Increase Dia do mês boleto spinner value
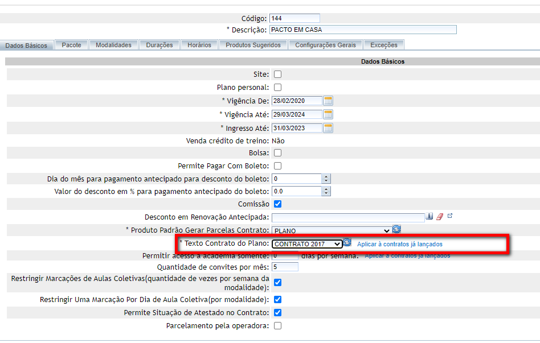This screenshot has width=540, height=343. (x=326, y=176)
